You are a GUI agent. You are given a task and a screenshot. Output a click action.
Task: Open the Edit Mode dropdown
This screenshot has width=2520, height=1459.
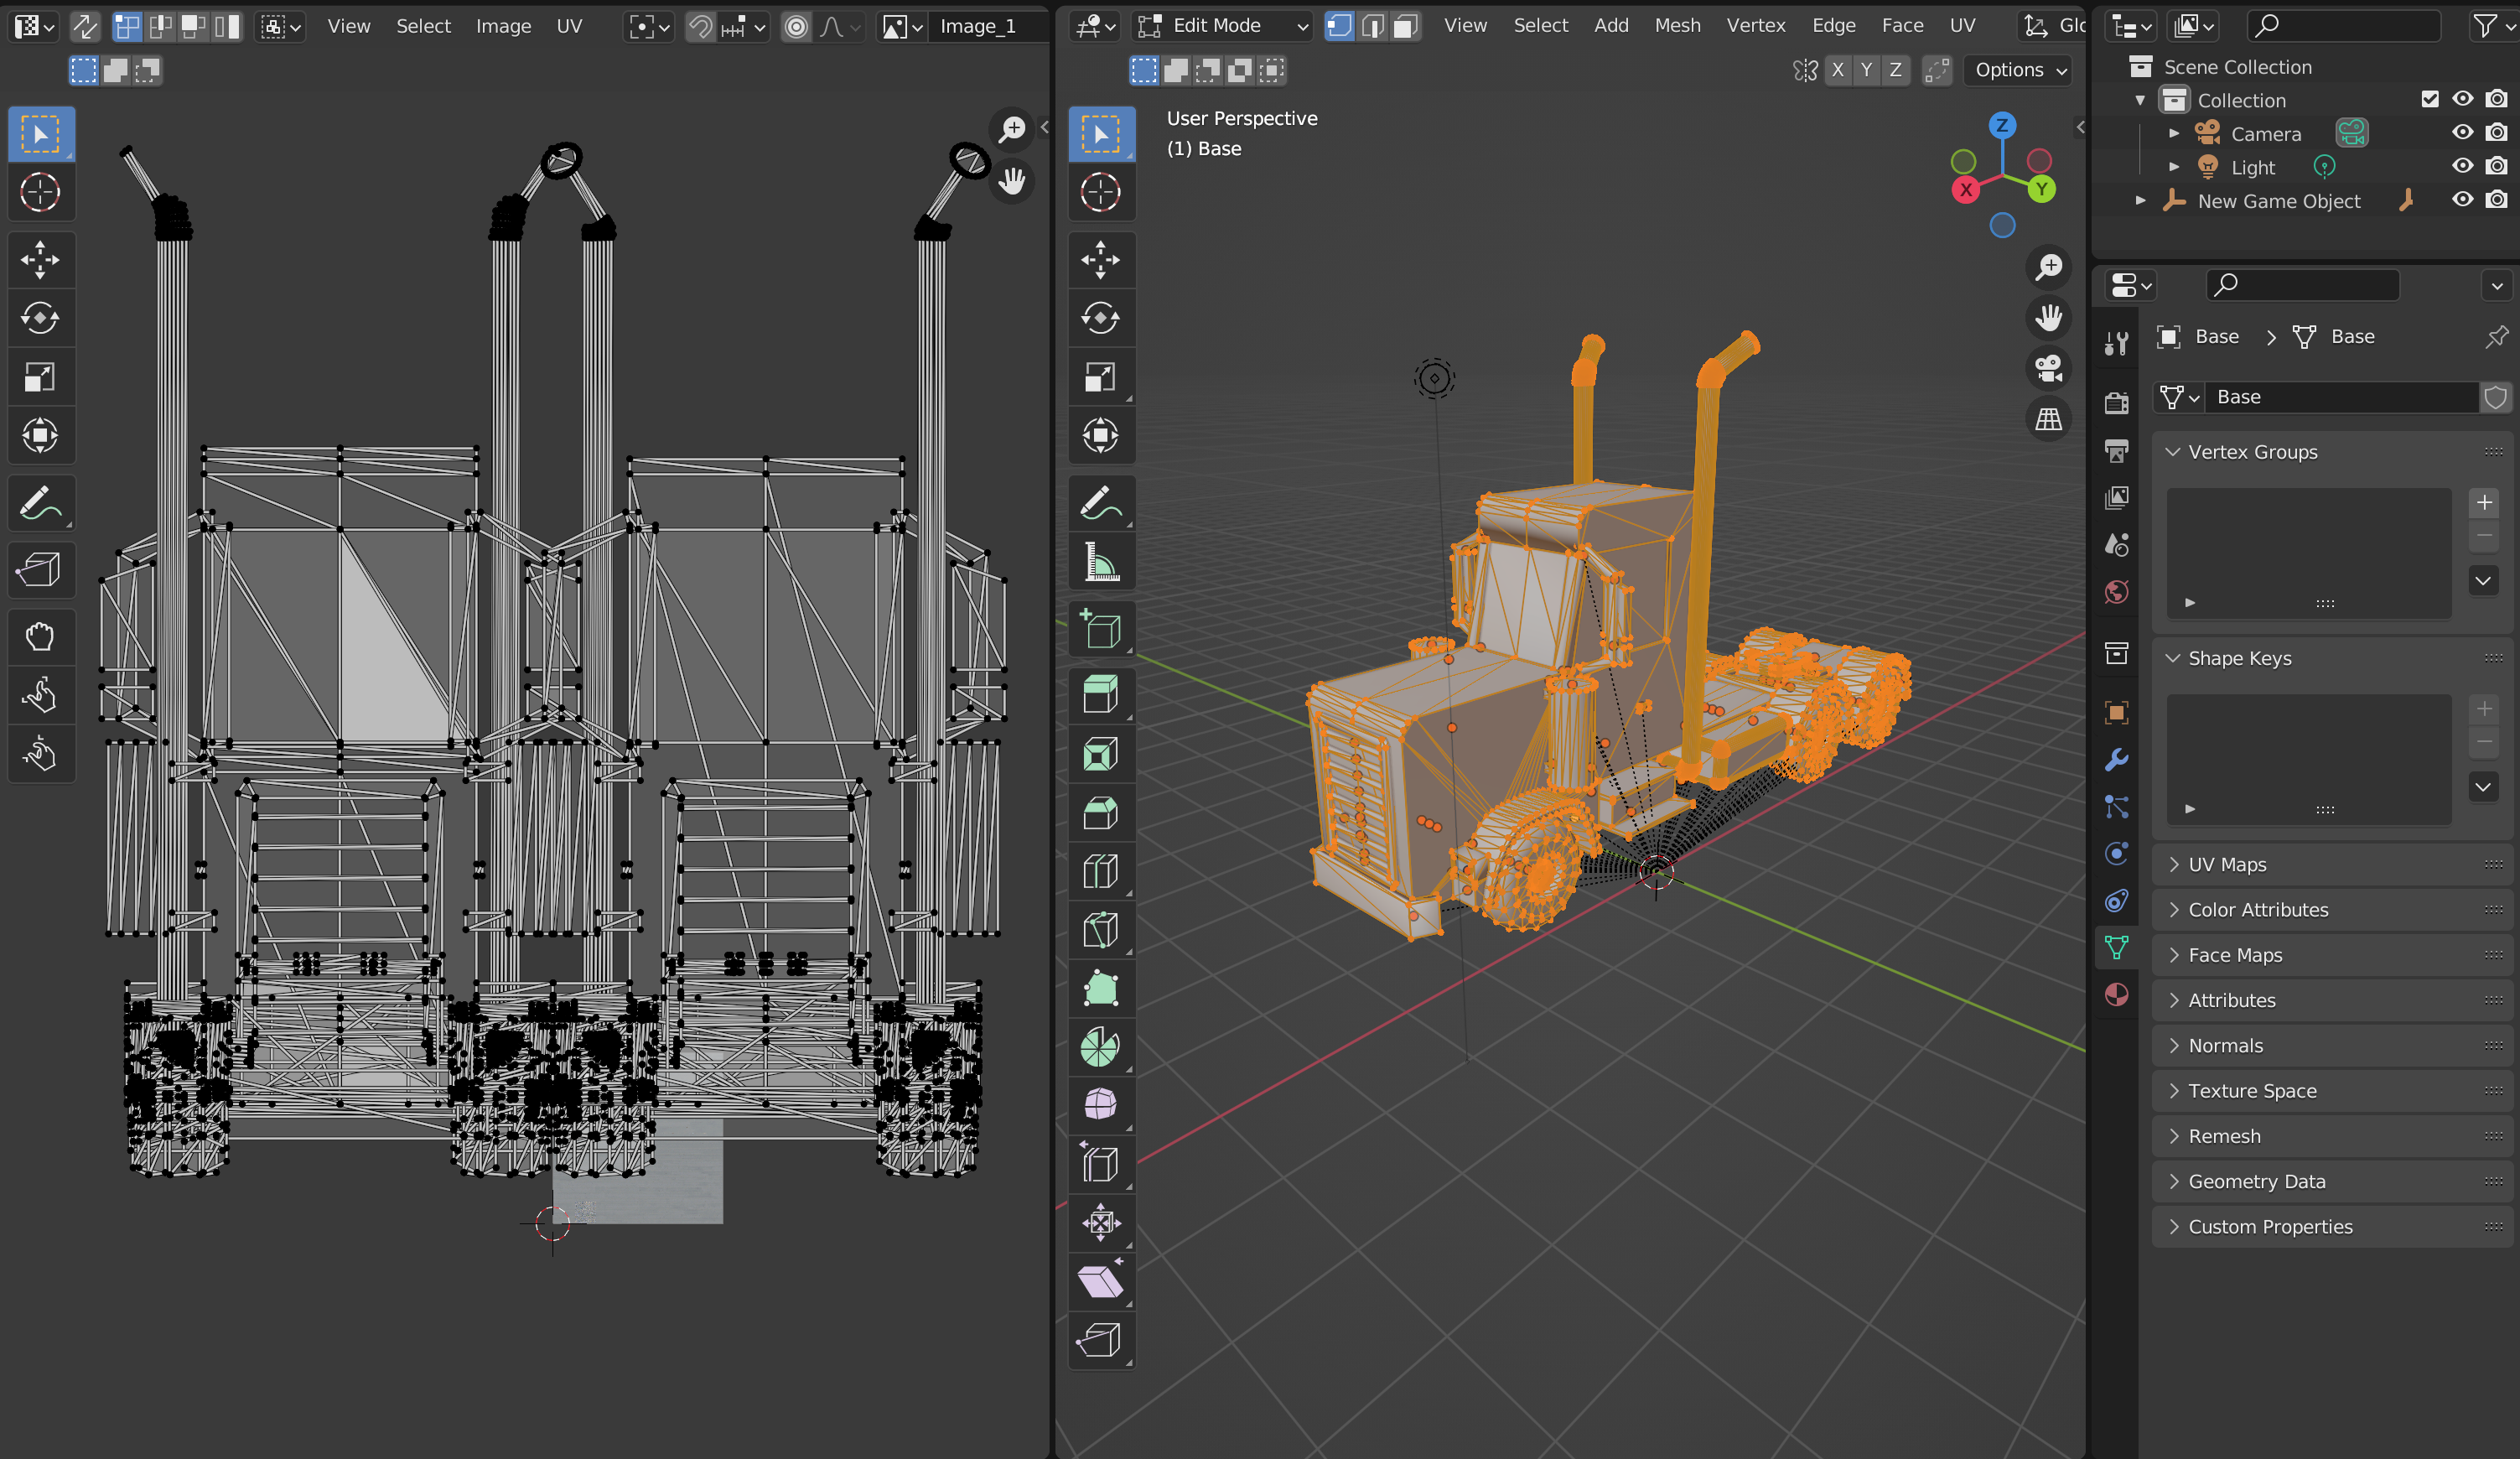pyautogui.click(x=1222, y=26)
